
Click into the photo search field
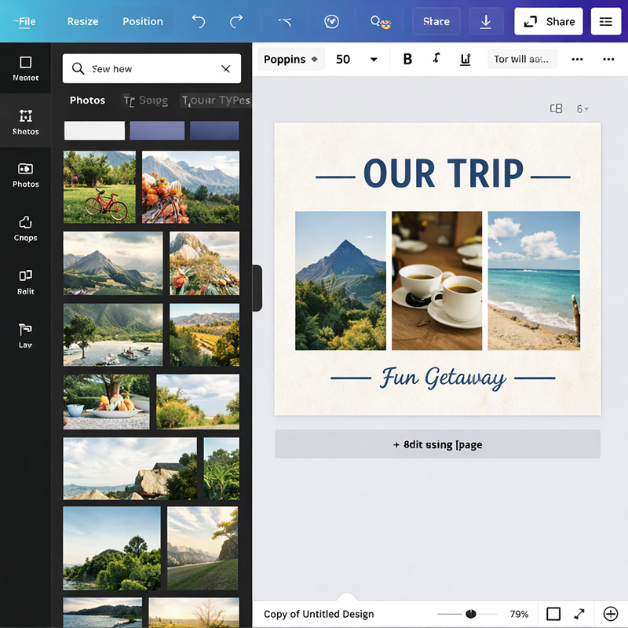[152, 68]
